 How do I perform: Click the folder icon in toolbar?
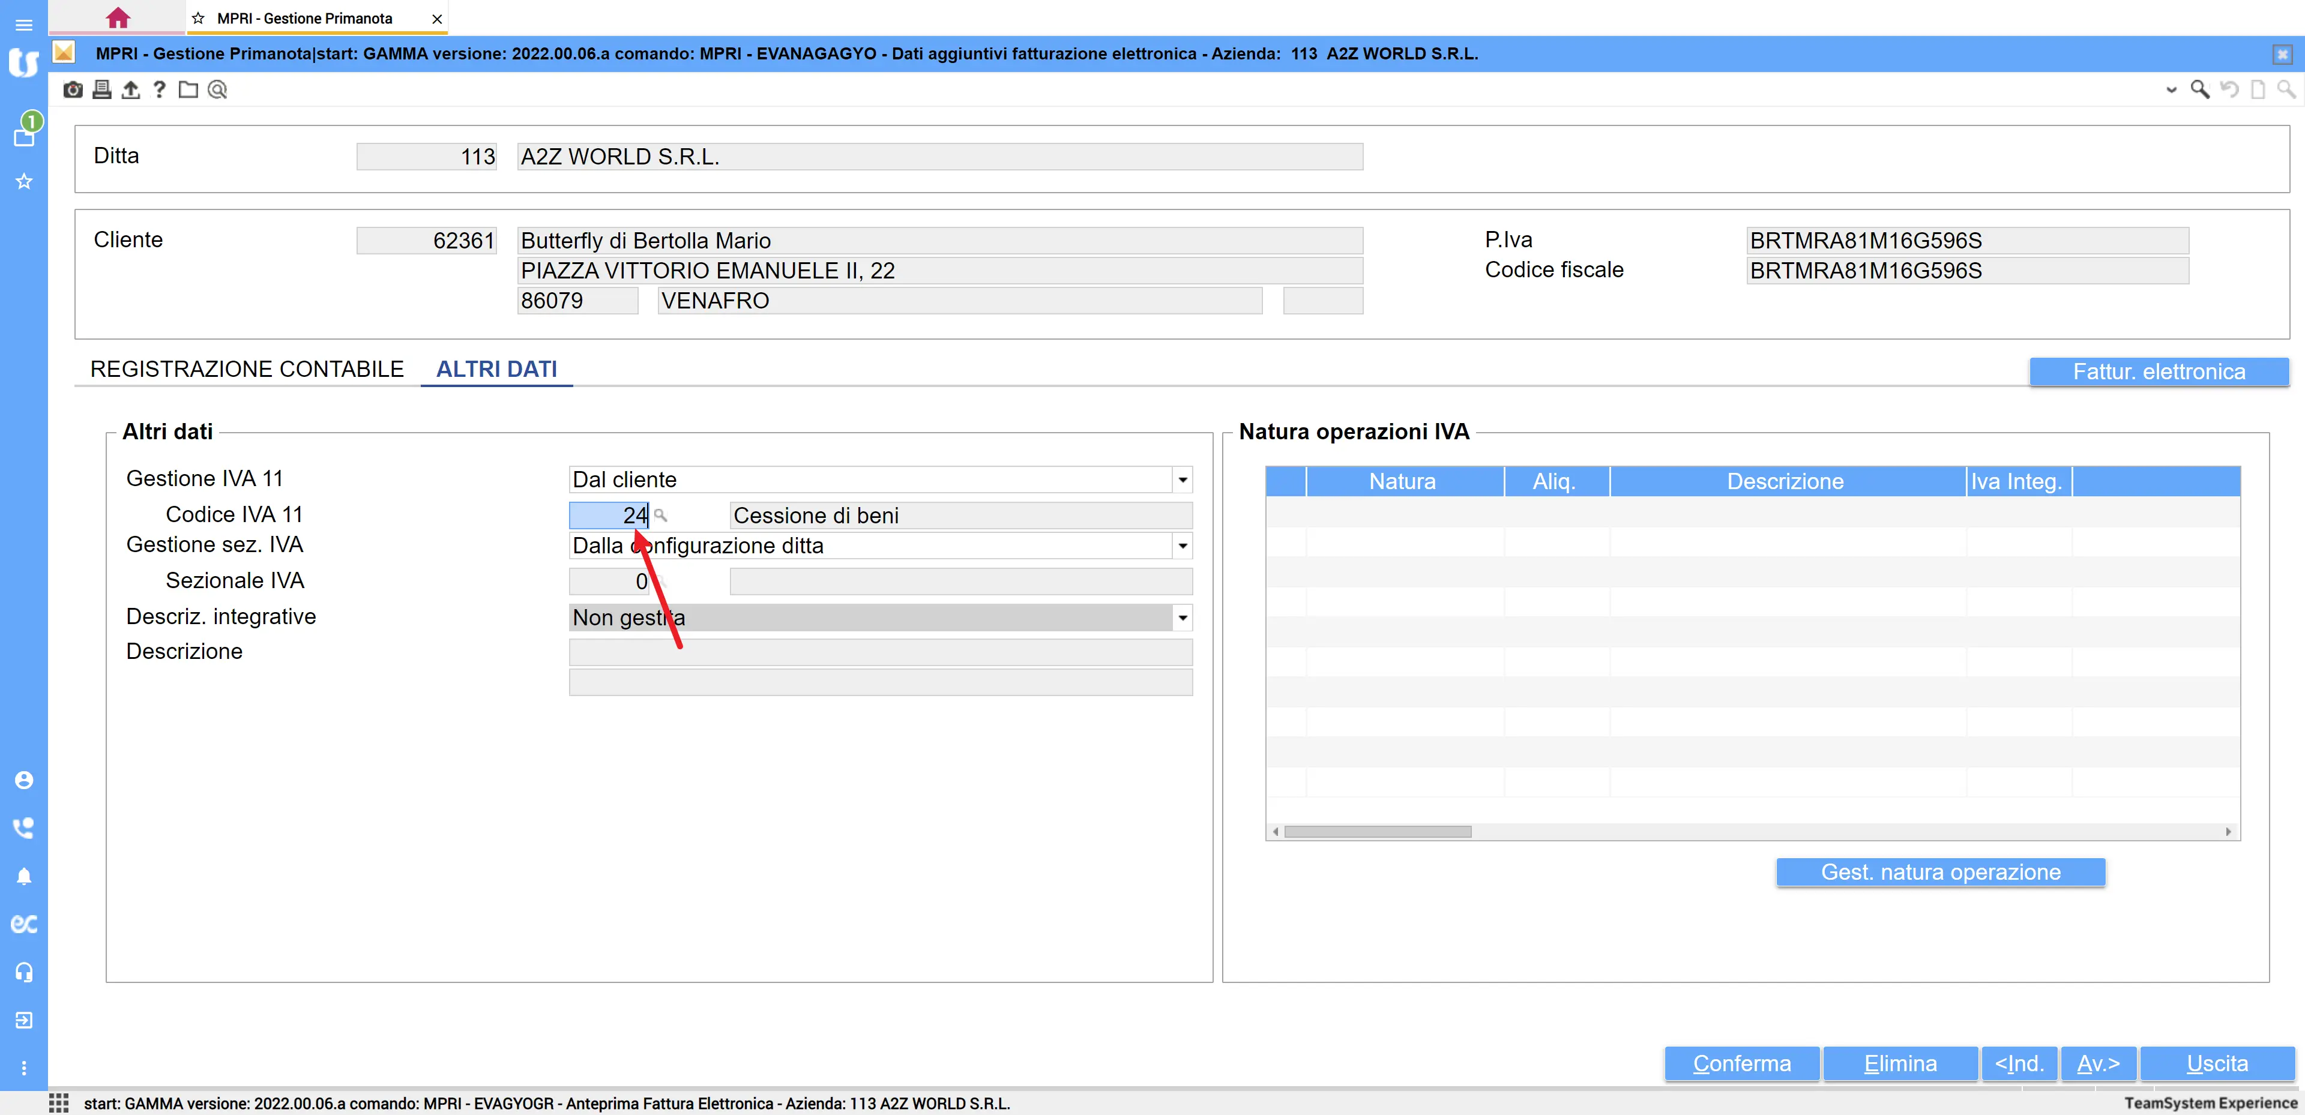pos(188,89)
